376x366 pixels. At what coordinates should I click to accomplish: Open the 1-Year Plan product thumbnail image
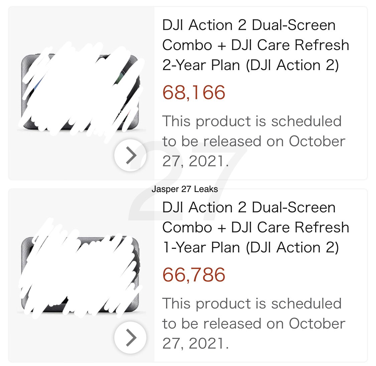[x=81, y=274]
